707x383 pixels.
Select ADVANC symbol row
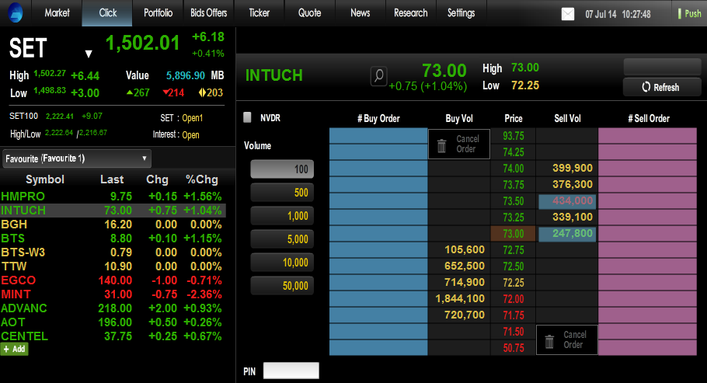tap(113, 308)
